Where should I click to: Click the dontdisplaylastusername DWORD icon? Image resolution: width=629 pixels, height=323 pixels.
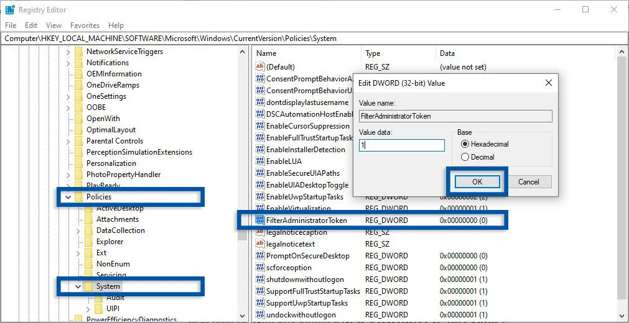260,102
